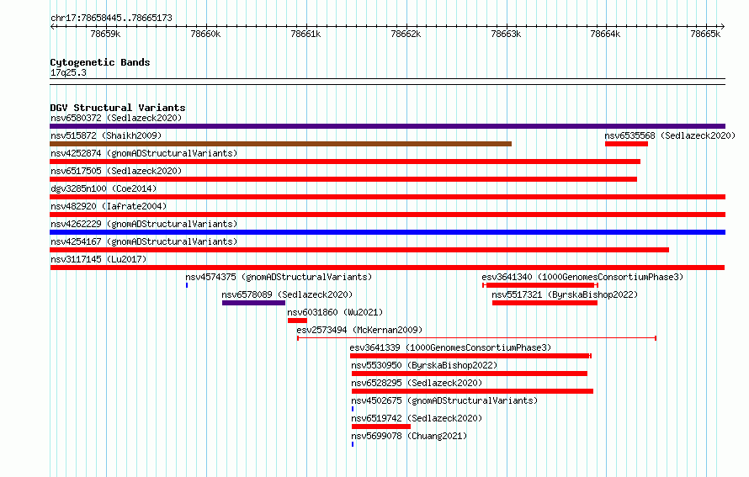The image size is (749, 477).
Task: Click the purple nsv6578089 variant bar
Action: (253, 303)
